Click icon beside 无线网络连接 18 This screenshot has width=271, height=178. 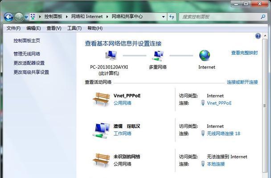[203, 133]
